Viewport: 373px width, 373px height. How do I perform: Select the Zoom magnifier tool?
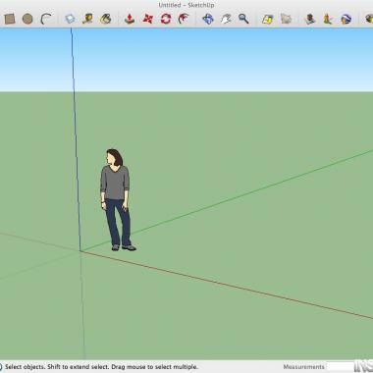point(243,19)
